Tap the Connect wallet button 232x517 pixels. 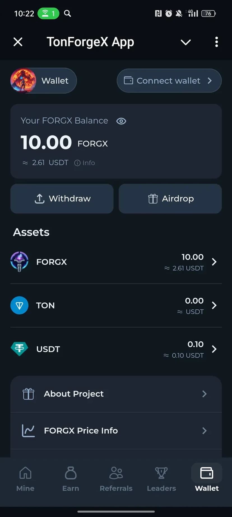pos(169,81)
